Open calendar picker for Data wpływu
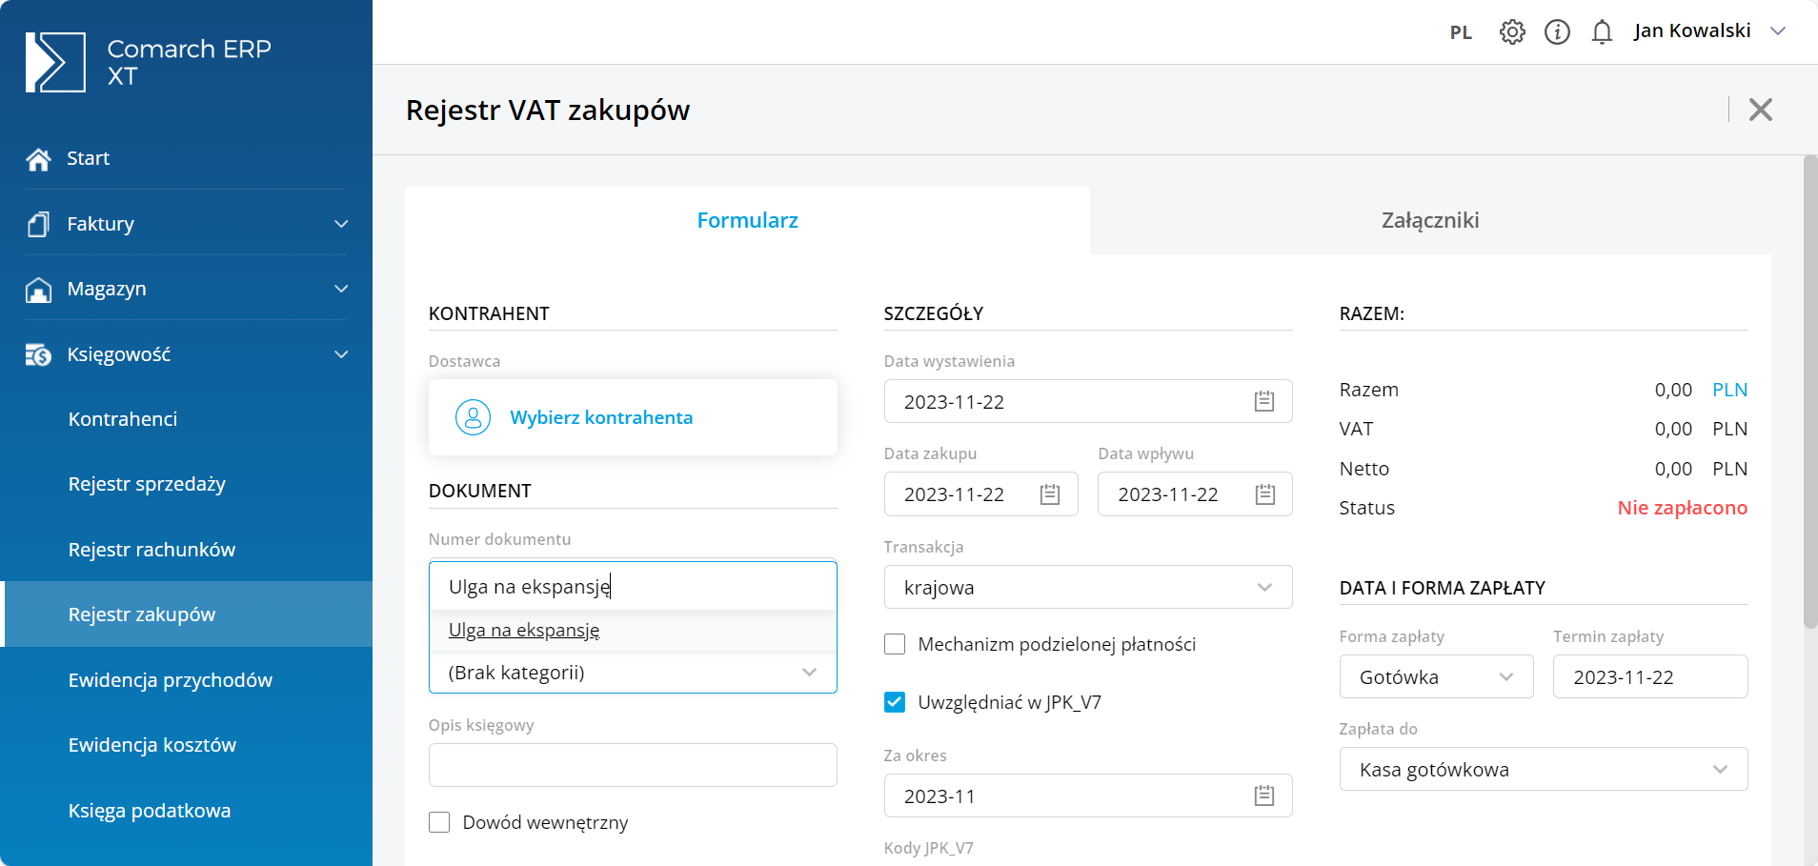Image resolution: width=1818 pixels, height=866 pixels. coord(1264,493)
